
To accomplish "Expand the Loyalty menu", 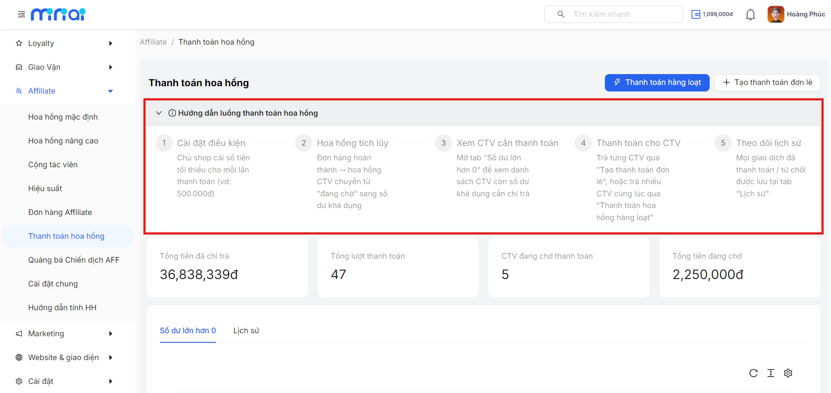I will tap(64, 43).
